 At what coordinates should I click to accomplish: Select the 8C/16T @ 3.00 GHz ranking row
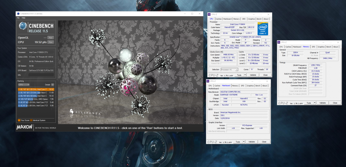click(36, 90)
